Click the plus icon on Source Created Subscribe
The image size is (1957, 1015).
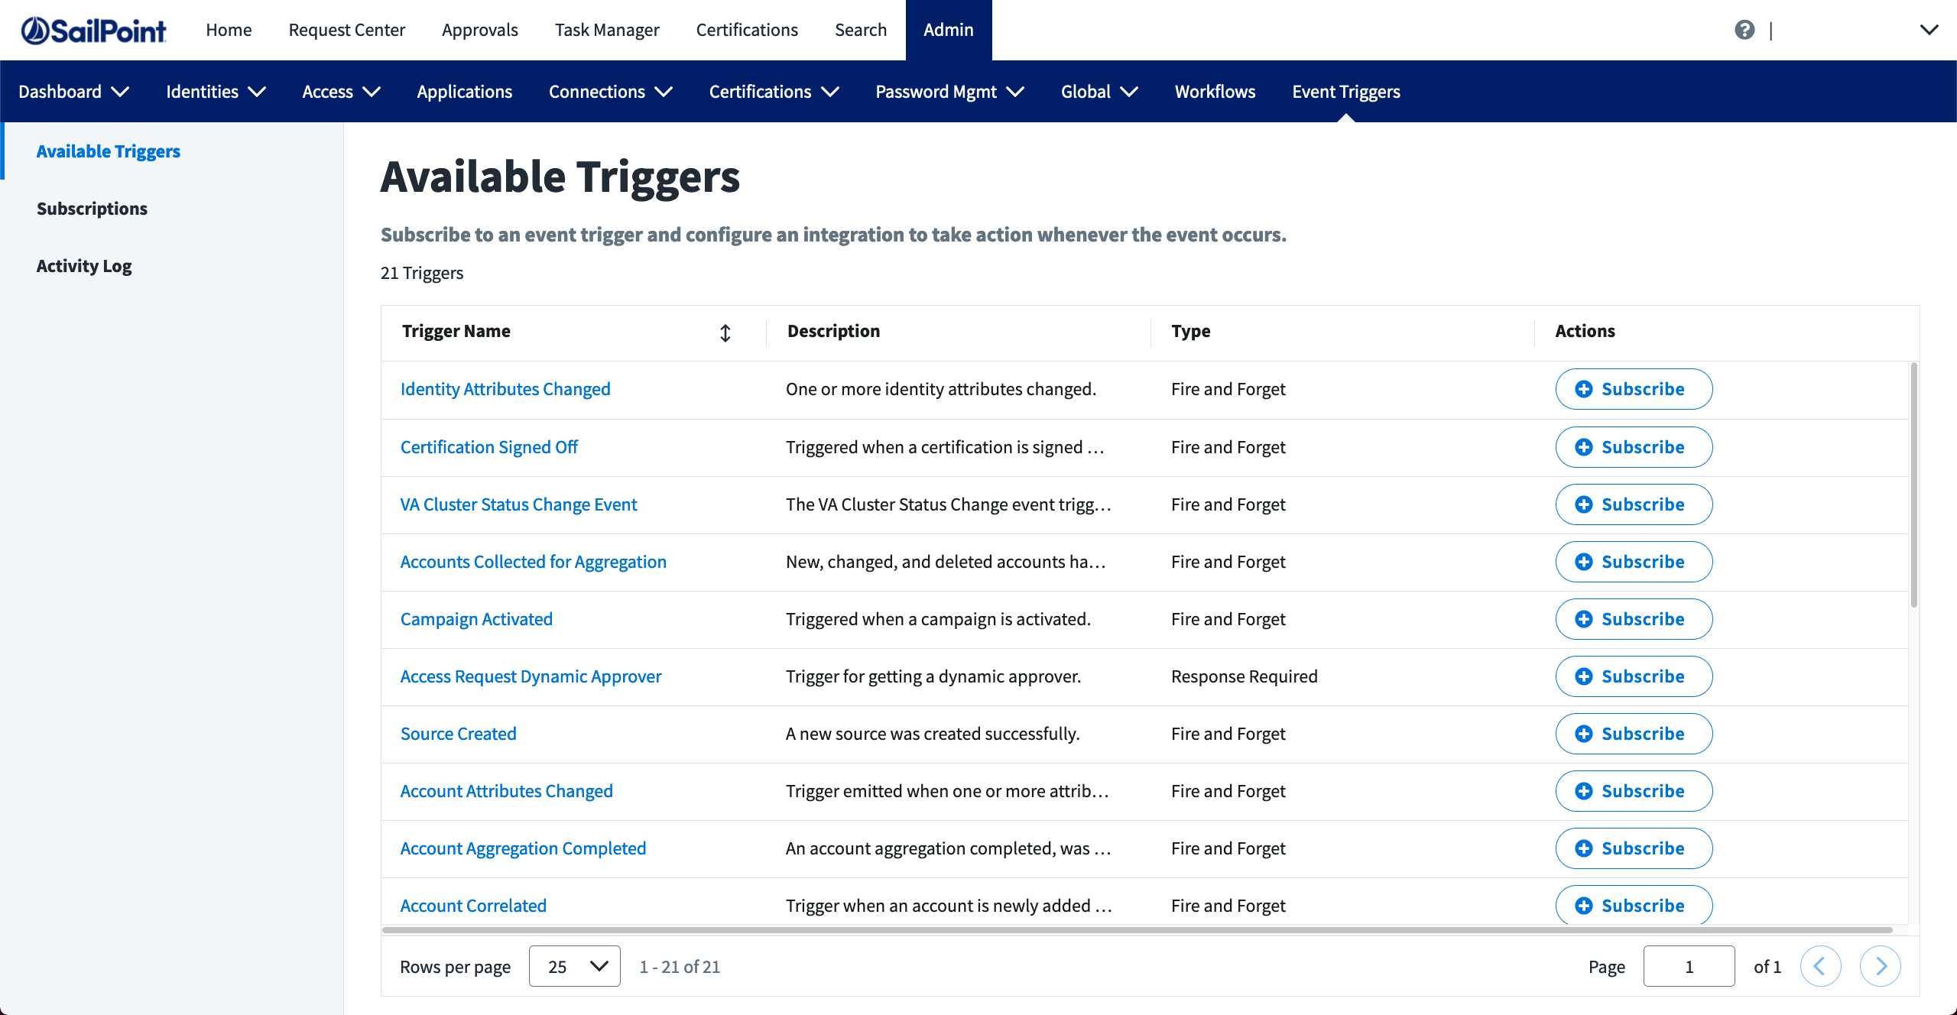pyautogui.click(x=1584, y=734)
